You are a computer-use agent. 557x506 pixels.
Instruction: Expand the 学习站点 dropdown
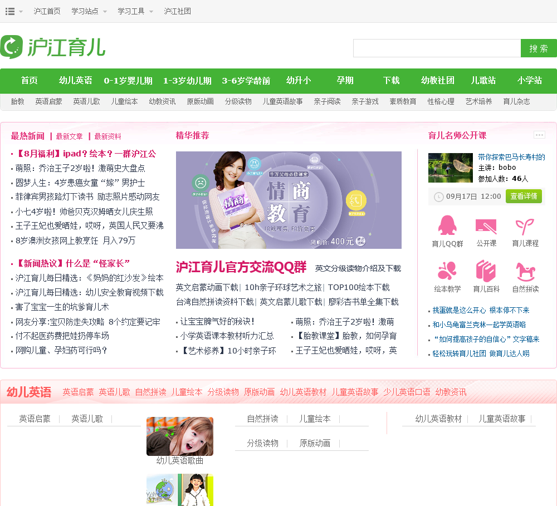coord(89,11)
